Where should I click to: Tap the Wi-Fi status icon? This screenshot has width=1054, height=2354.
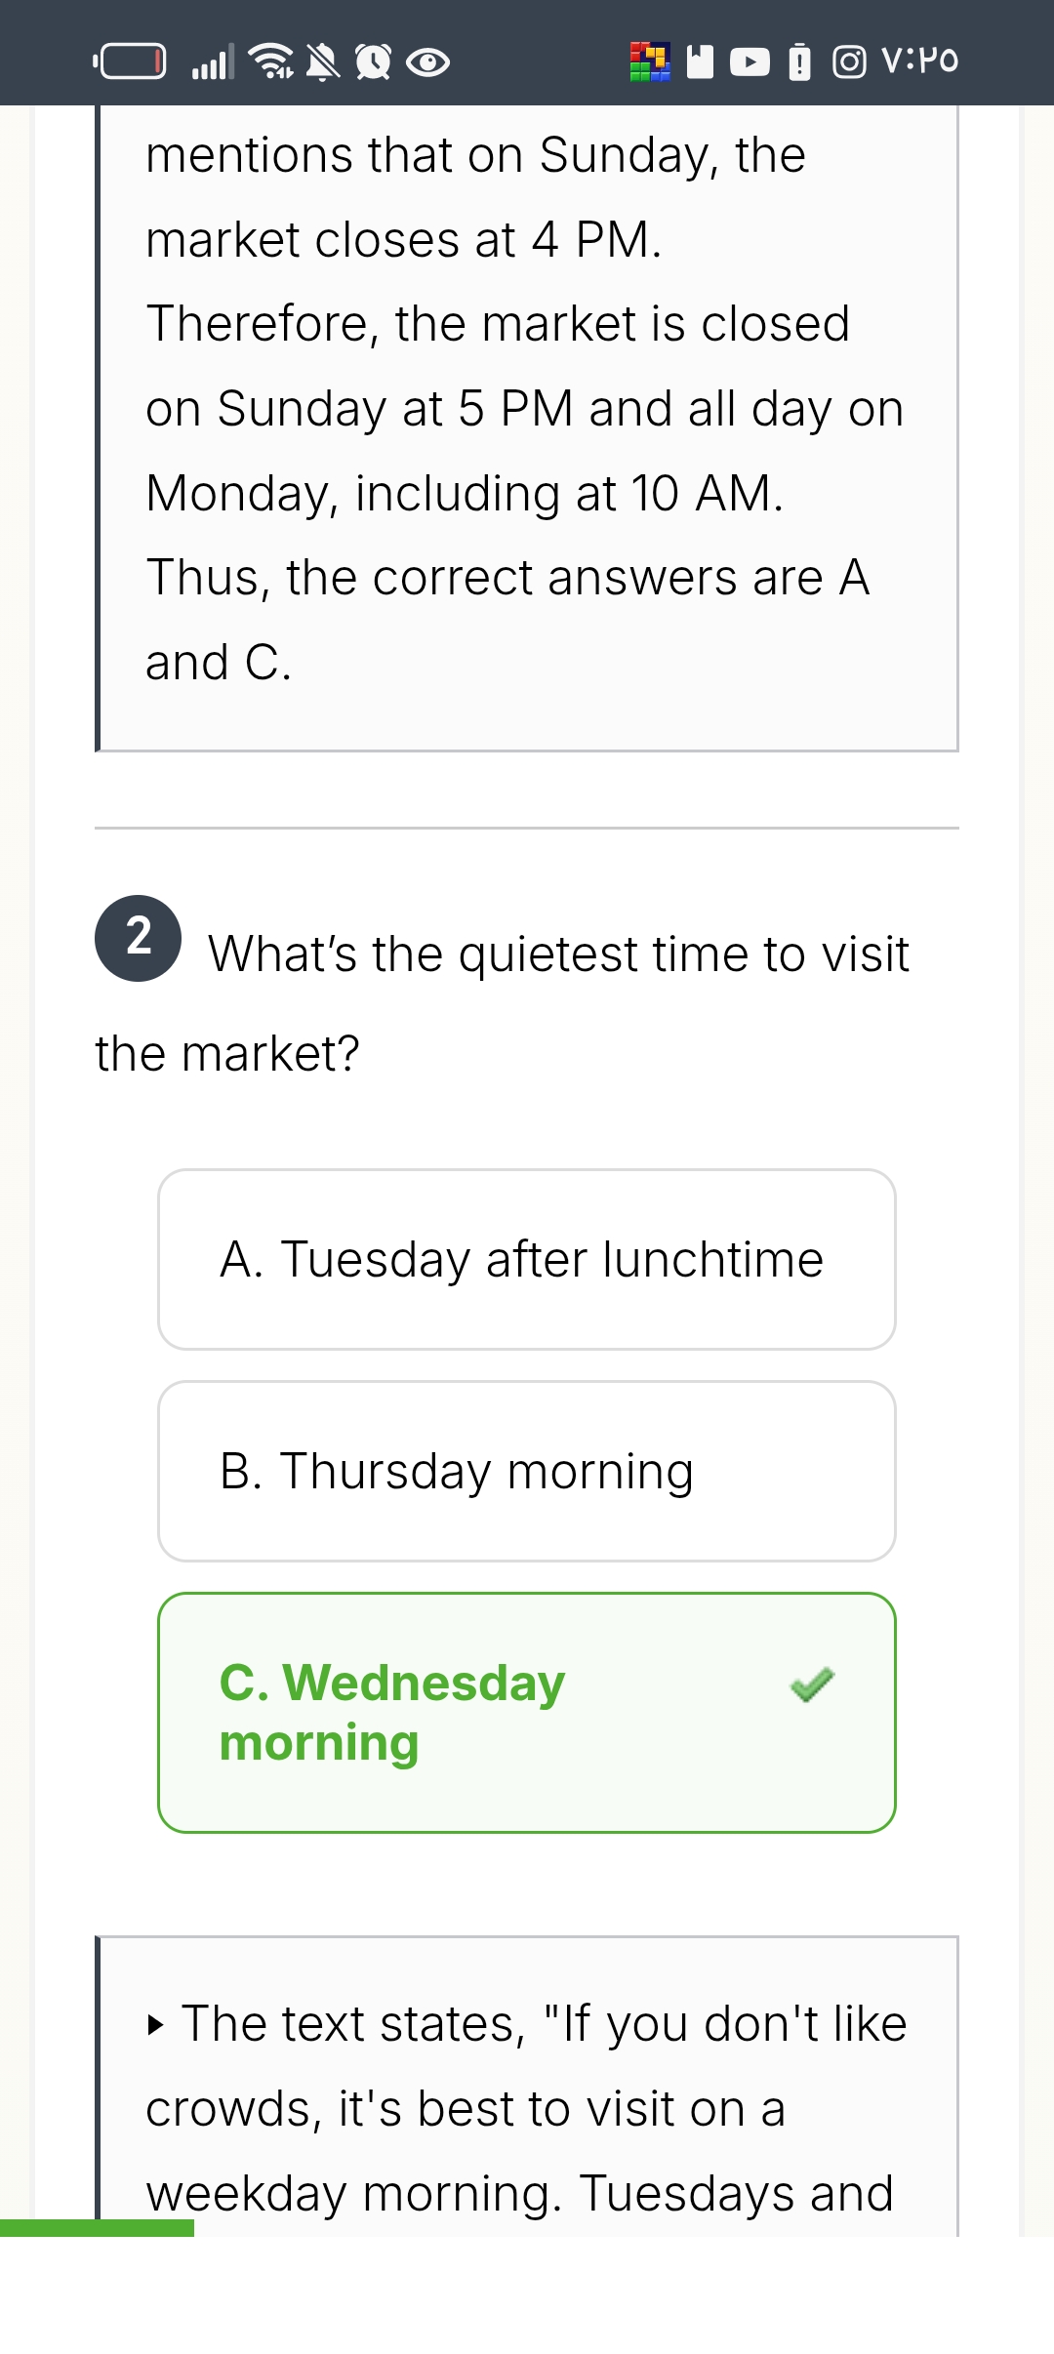tap(271, 61)
